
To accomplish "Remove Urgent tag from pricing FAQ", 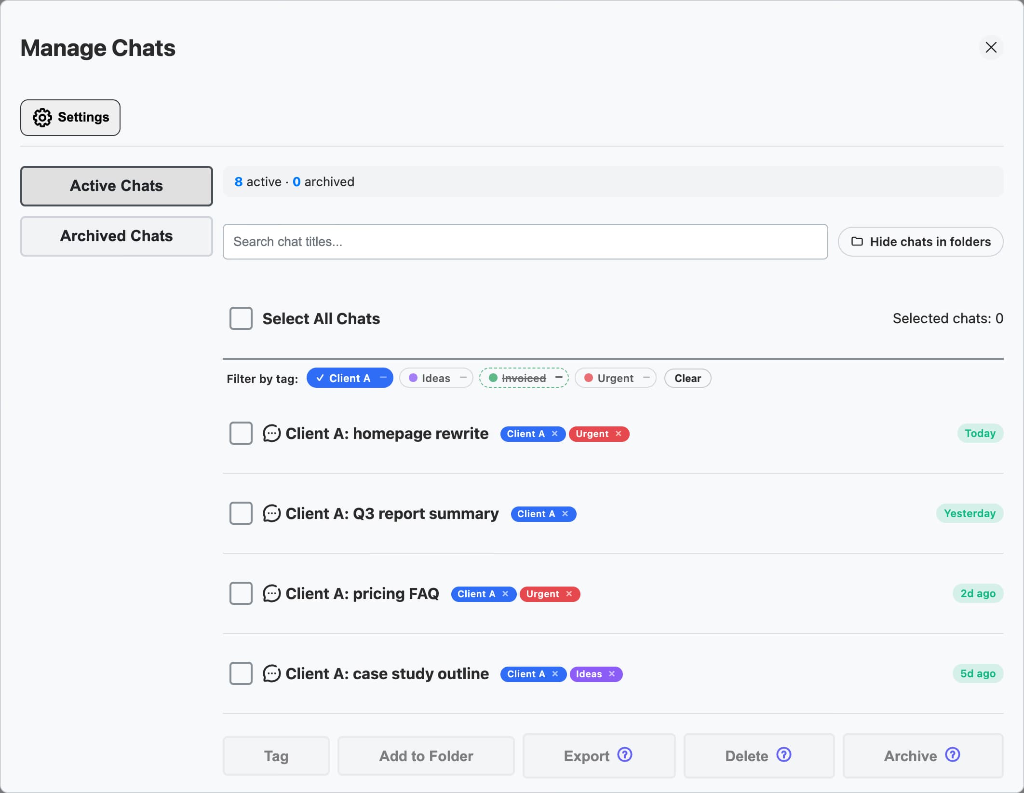I will (569, 594).
